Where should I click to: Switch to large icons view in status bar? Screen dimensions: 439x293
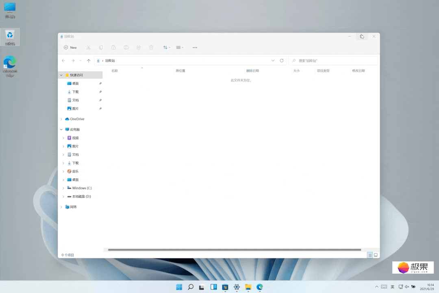pyautogui.click(x=376, y=255)
